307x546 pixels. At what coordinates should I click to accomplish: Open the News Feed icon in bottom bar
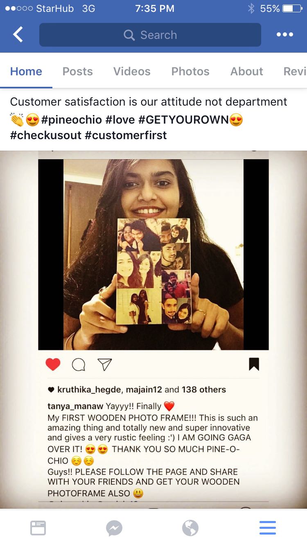pyautogui.click(x=38, y=528)
